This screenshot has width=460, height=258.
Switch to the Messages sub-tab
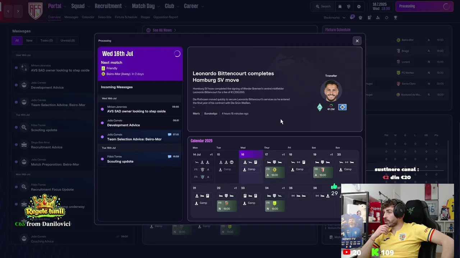point(71,17)
